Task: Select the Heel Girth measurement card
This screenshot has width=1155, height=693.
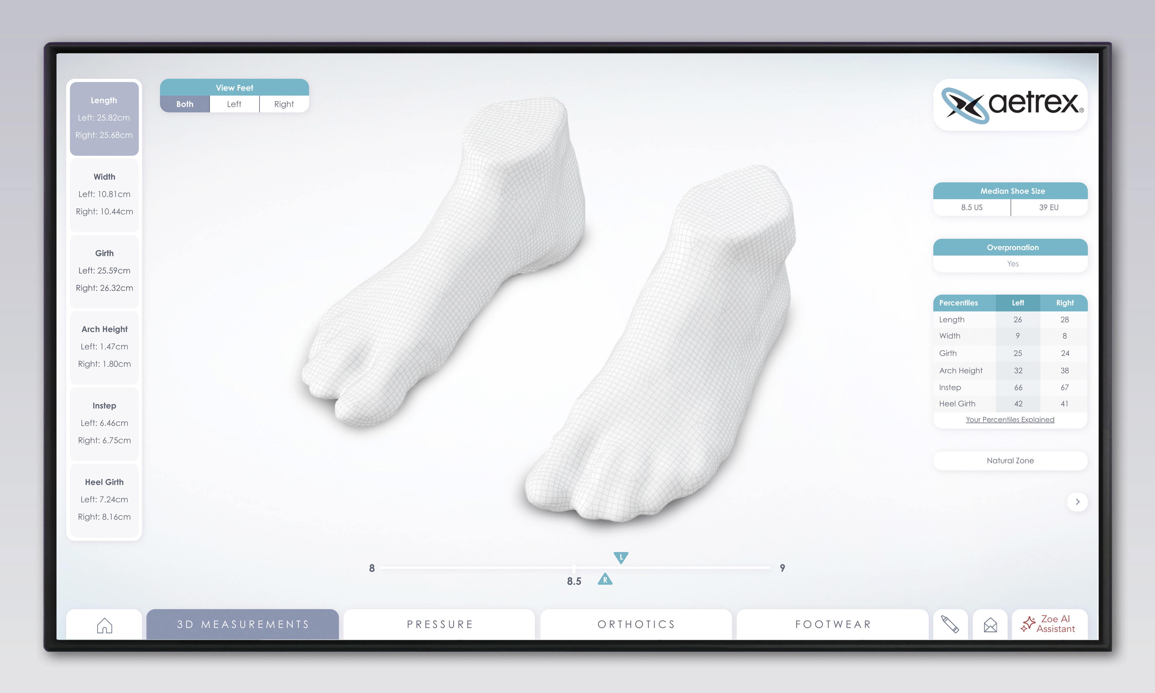Action: pyautogui.click(x=104, y=499)
